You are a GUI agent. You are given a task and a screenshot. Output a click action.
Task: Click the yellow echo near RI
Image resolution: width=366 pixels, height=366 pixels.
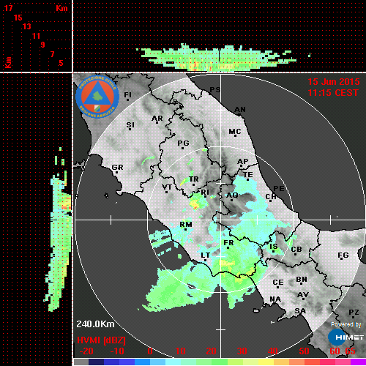(195, 203)
